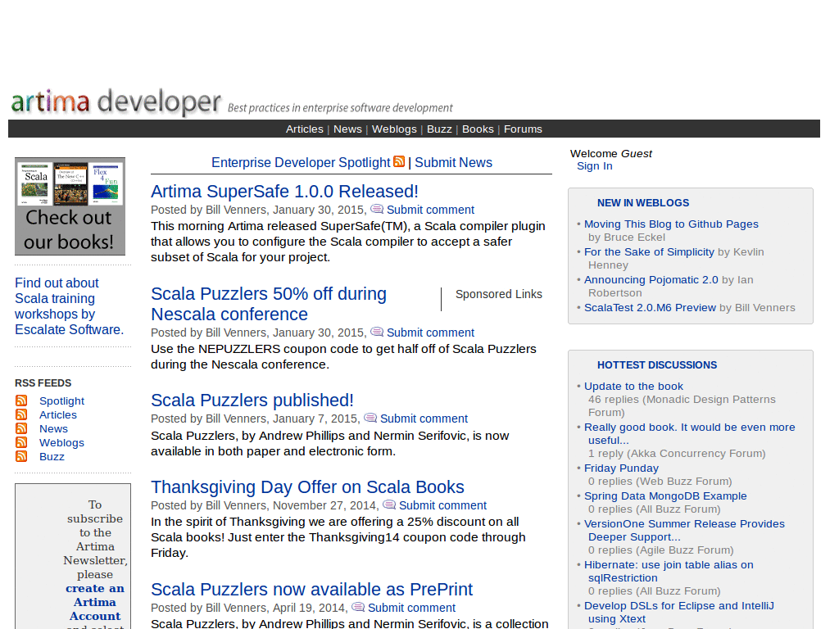This screenshot has width=839, height=629.
Task: Open Articles in the navigation bar
Action: pyautogui.click(x=305, y=129)
